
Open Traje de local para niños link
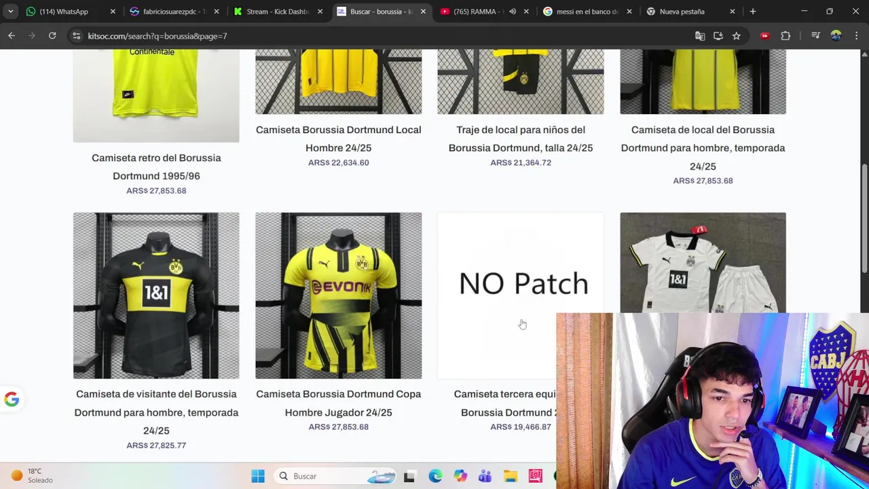click(x=521, y=139)
